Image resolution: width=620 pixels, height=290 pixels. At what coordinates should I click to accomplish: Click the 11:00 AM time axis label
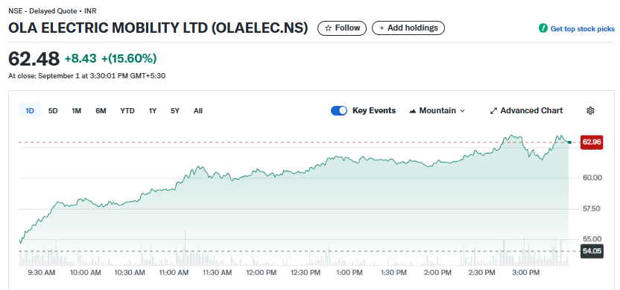point(174,273)
